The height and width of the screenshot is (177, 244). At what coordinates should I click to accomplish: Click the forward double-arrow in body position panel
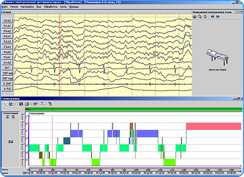(218, 16)
